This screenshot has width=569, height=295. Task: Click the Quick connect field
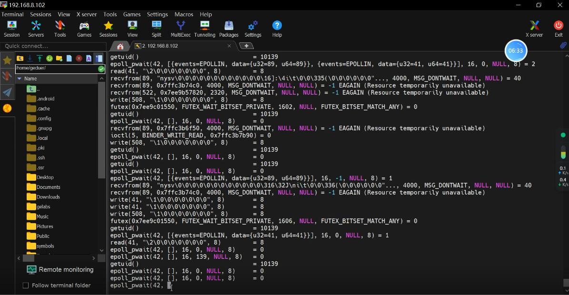(53, 46)
